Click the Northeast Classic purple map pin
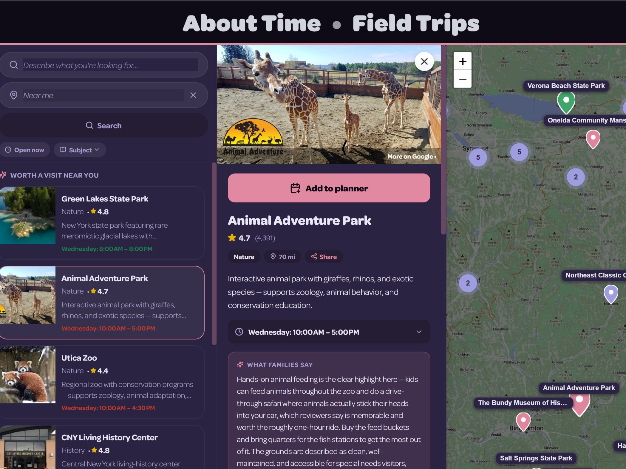 coord(611,294)
